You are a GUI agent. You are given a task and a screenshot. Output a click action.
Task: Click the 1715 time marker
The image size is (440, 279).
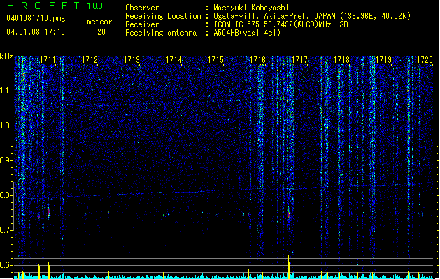(215, 60)
